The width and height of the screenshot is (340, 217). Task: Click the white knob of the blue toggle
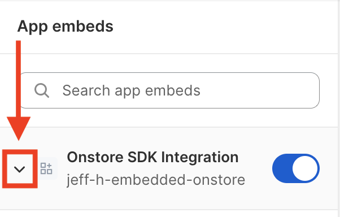[x=305, y=168]
